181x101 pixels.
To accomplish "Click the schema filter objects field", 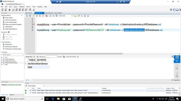I will pos(13,55).
